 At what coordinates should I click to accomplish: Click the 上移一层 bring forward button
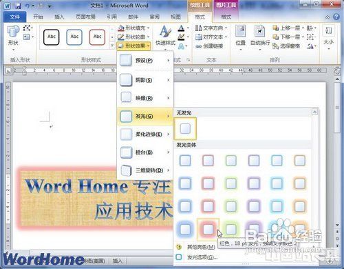pos(287,28)
